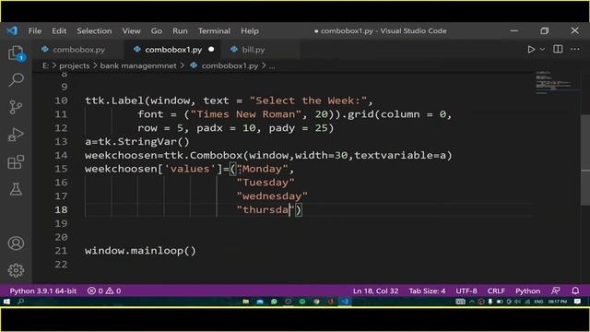Screen dimensions: 590x332
Task: Open the File menu
Action: 35,30
